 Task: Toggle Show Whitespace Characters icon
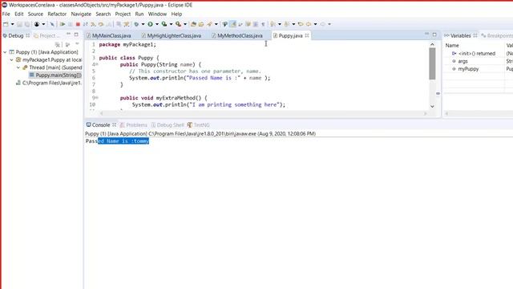[x=264, y=24]
